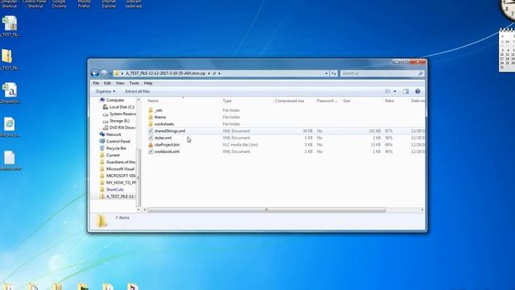Sort by Size column header
The width and height of the screenshot is (515, 290).
click(347, 101)
